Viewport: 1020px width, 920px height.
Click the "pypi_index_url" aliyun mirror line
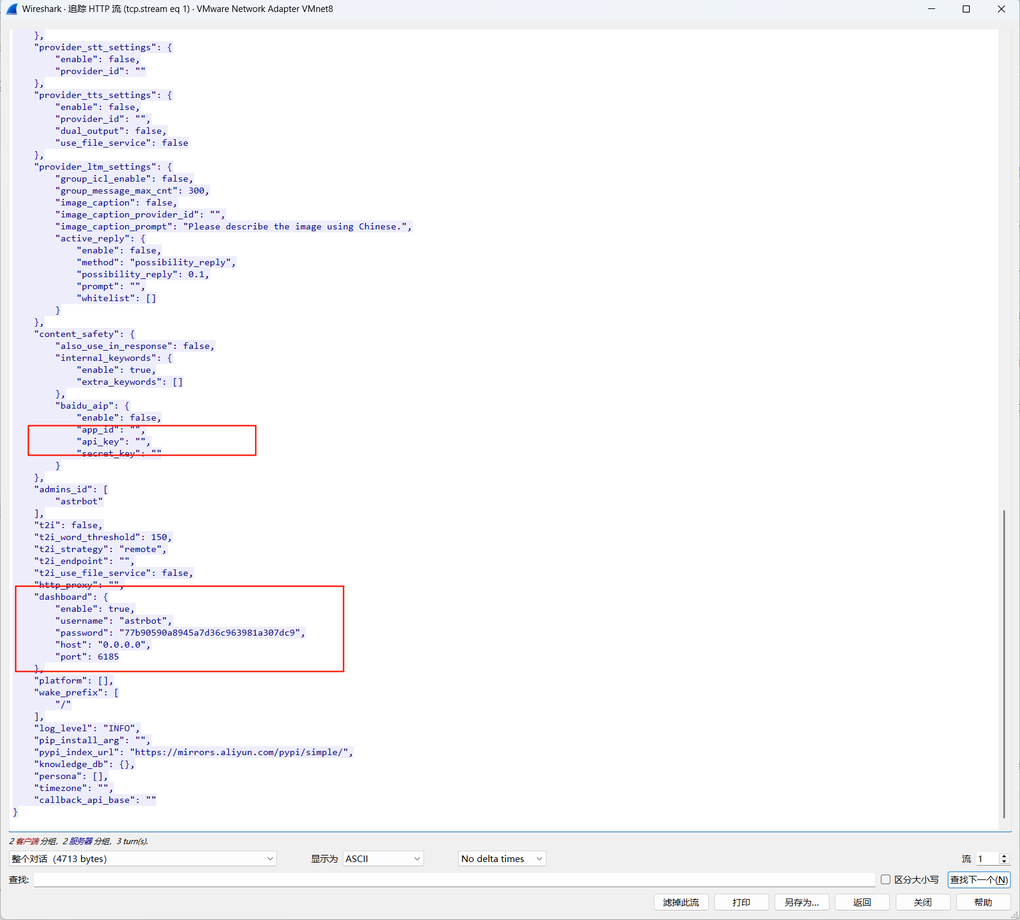click(193, 752)
